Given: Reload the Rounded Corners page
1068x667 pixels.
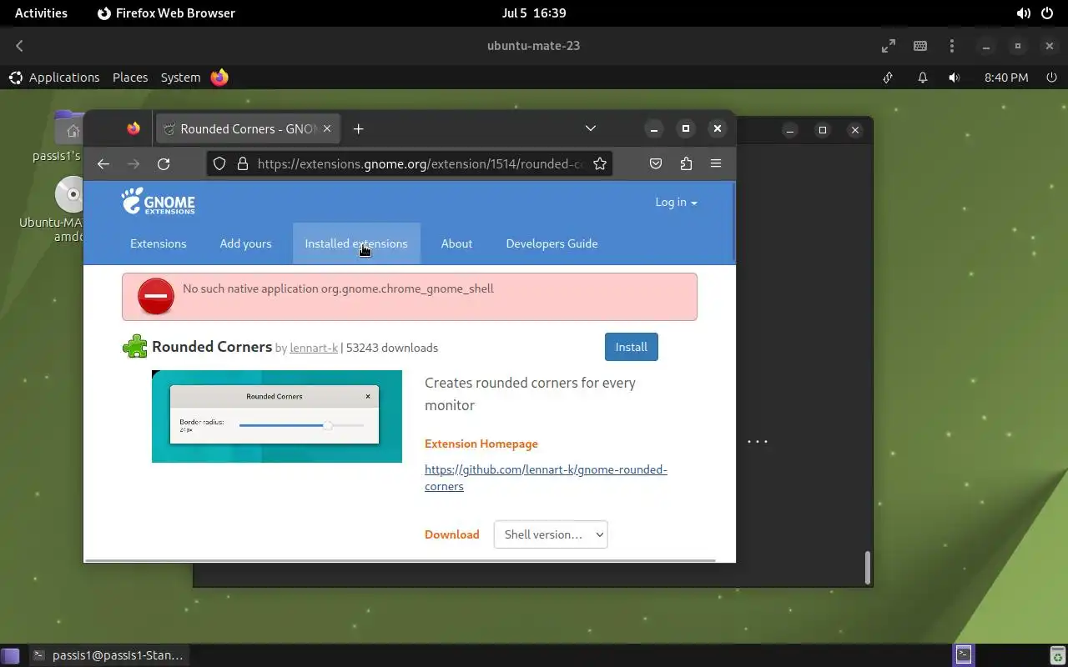Looking at the screenshot, I should (x=164, y=163).
